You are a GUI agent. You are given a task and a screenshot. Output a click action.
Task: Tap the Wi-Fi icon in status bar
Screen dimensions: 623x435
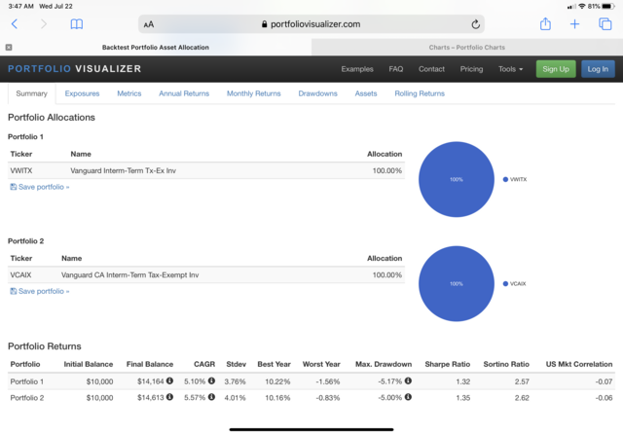point(582,7)
